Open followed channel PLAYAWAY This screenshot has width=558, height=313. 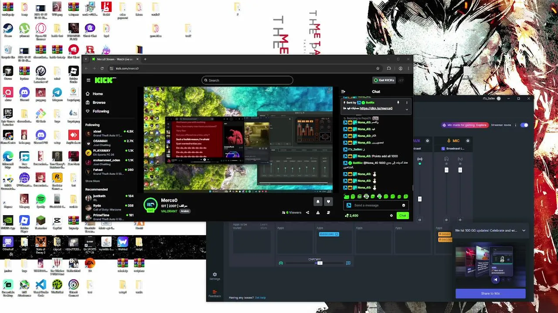tap(109, 152)
